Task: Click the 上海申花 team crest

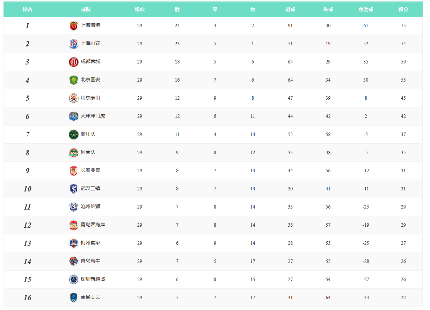Action: [73, 44]
